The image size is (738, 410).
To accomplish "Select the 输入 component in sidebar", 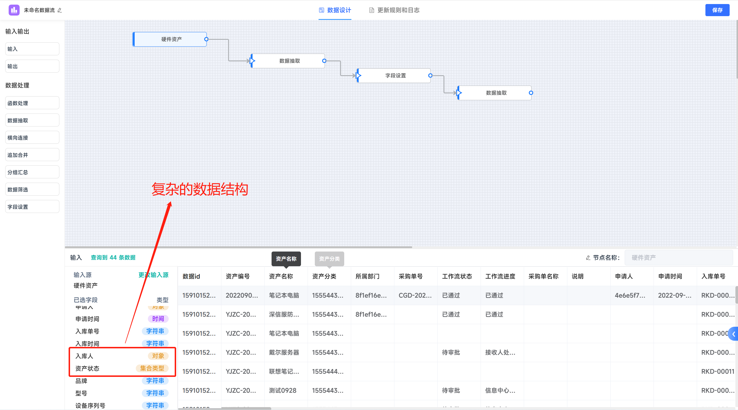I will tap(32, 49).
